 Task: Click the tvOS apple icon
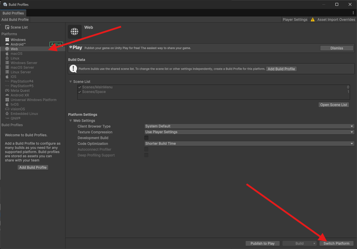pyautogui.click(x=7, y=104)
